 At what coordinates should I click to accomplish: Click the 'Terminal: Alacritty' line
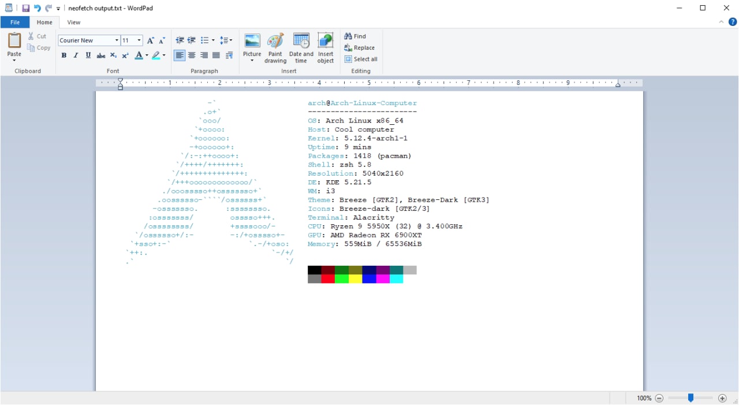351,217
